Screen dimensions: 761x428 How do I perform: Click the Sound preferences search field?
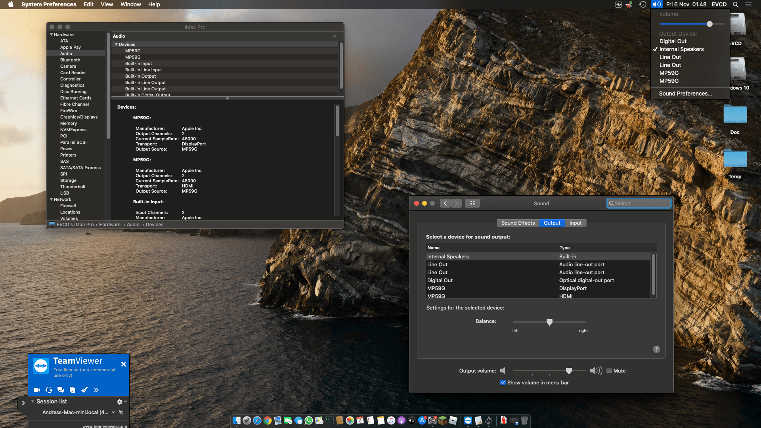coord(639,203)
